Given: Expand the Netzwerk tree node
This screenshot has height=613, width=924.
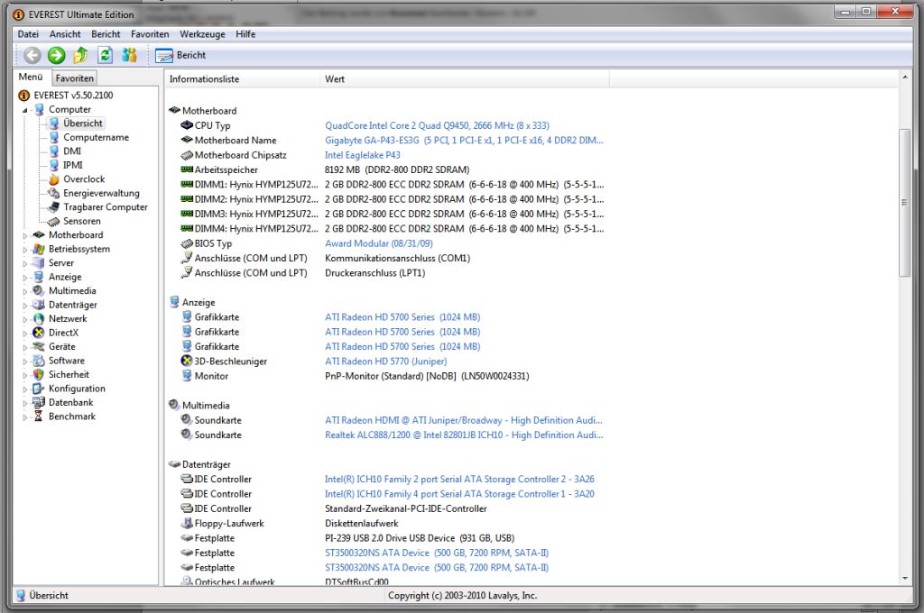Looking at the screenshot, I should tap(24, 319).
